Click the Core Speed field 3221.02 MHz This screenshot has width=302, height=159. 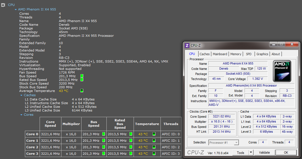[x=222, y=116]
